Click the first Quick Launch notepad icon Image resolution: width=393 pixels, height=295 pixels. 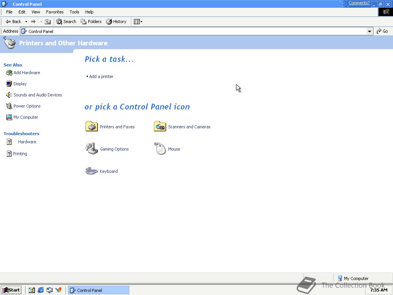click(31, 290)
